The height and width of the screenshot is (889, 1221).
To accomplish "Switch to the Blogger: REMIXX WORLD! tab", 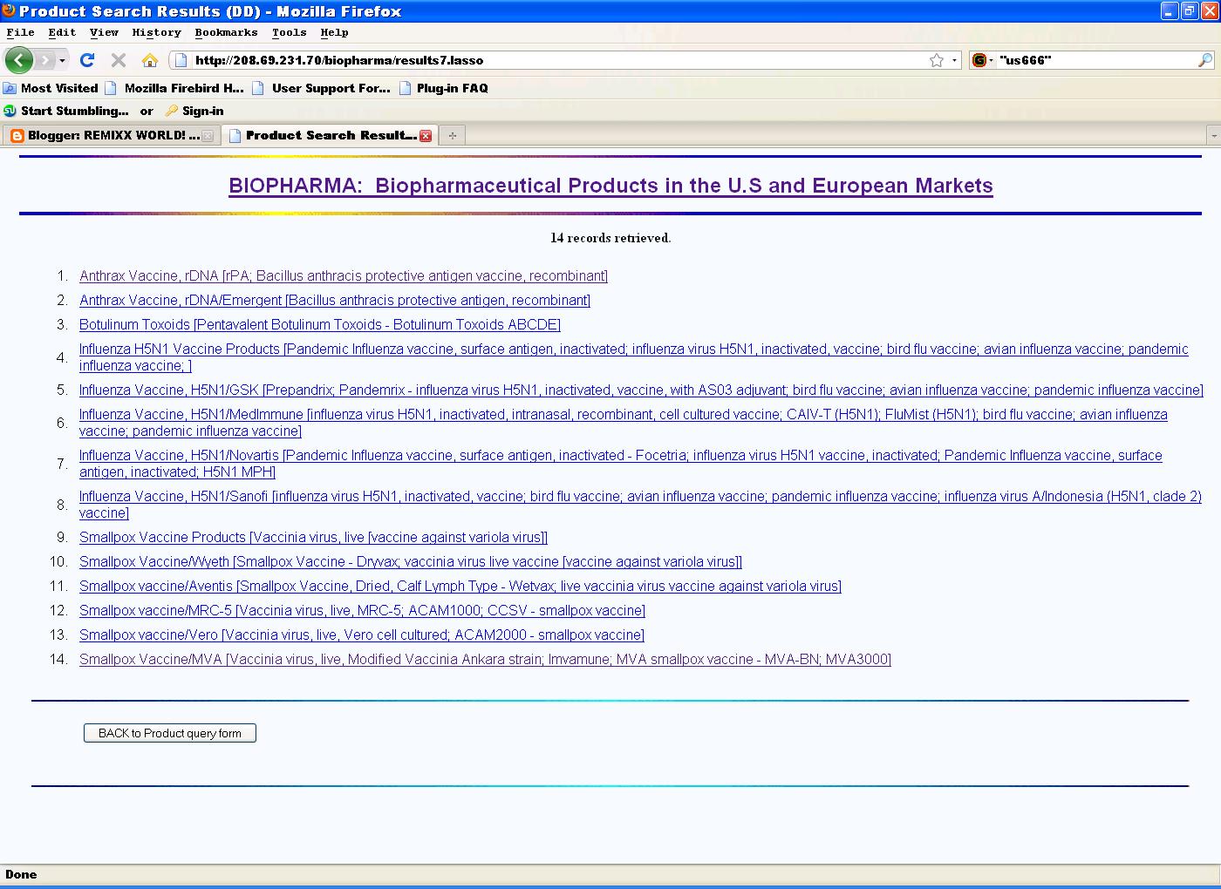I will 112,135.
